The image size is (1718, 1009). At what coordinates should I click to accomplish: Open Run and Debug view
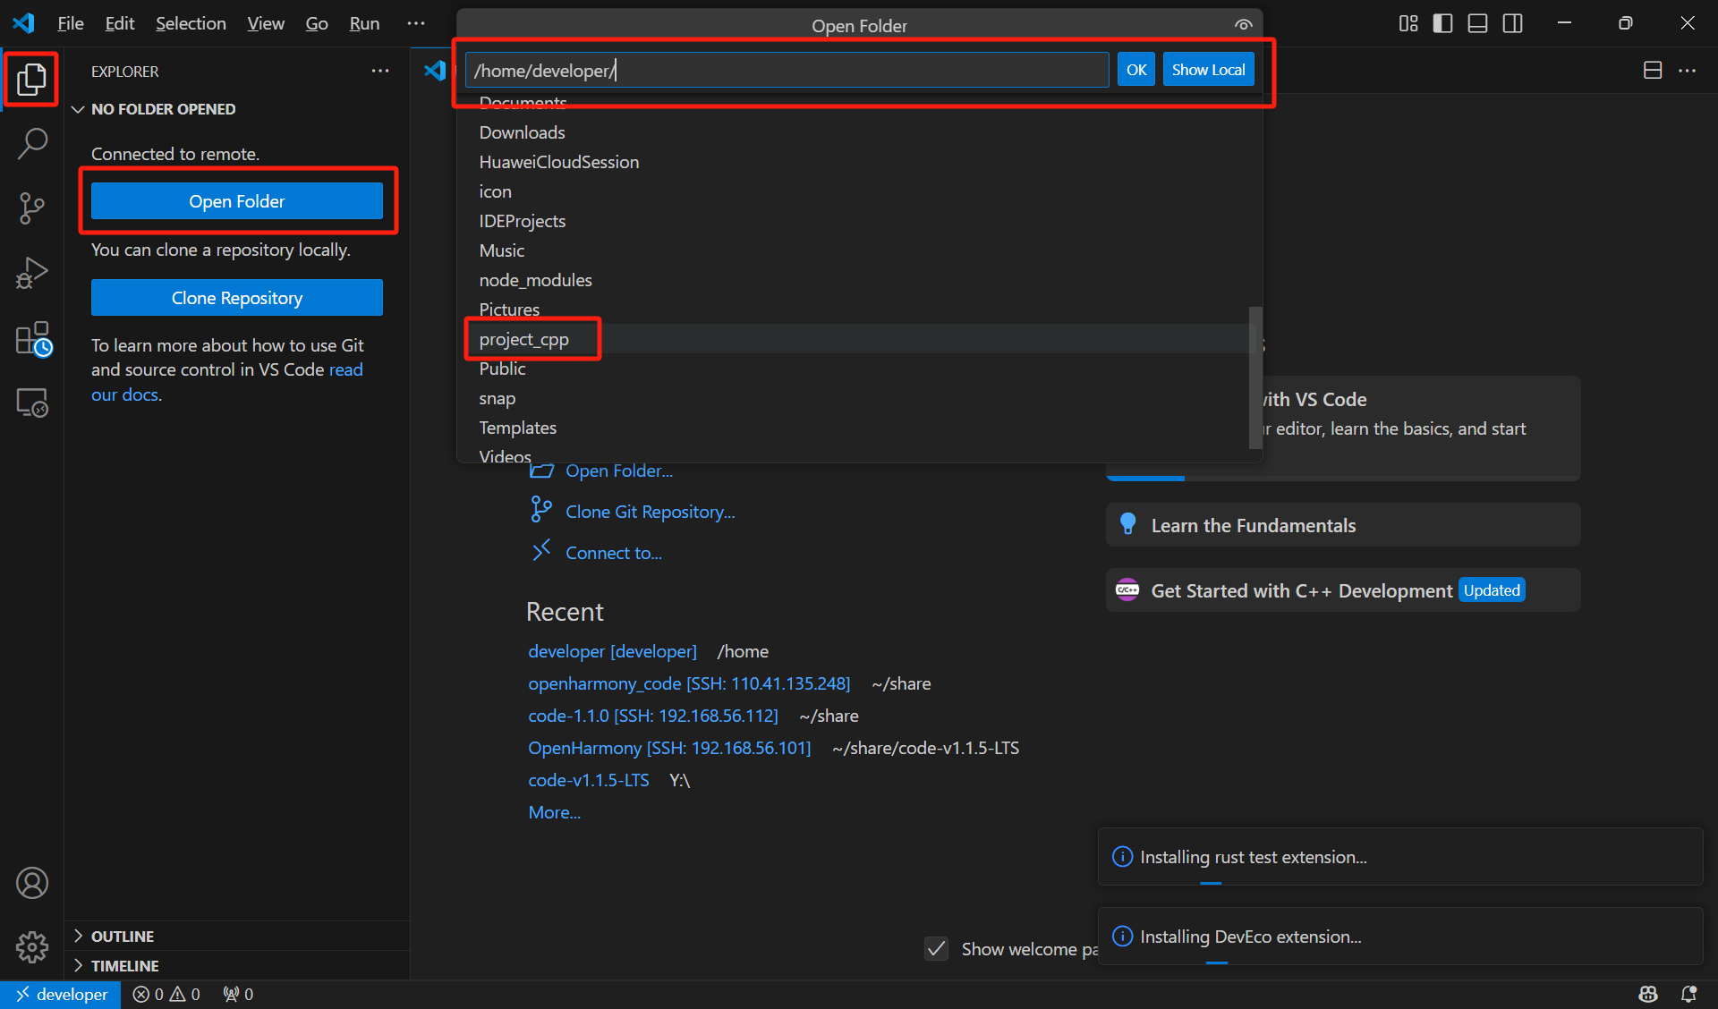[x=32, y=273]
